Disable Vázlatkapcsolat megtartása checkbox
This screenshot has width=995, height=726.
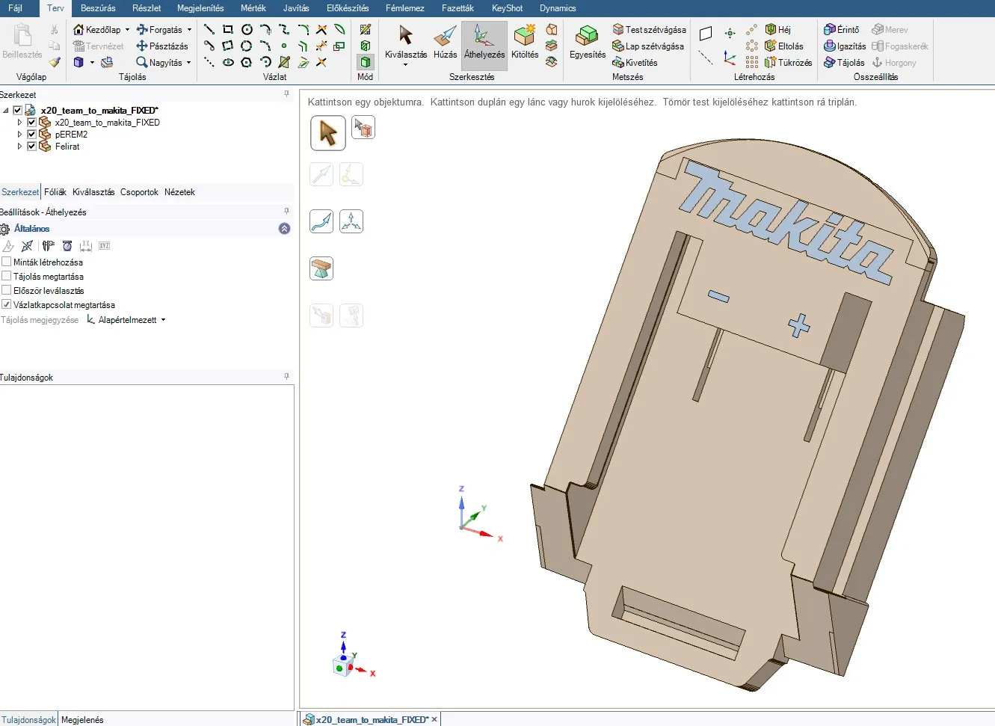pyautogui.click(x=7, y=305)
